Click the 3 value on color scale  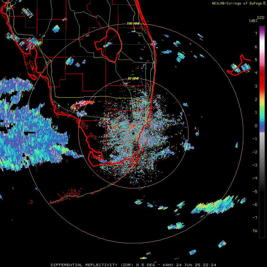click(256, 86)
